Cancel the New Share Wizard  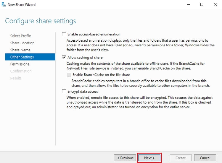(x=205, y=158)
